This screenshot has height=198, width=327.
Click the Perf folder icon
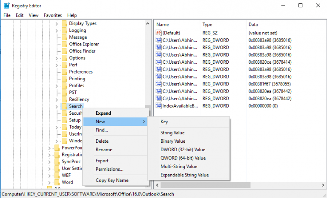click(64, 65)
